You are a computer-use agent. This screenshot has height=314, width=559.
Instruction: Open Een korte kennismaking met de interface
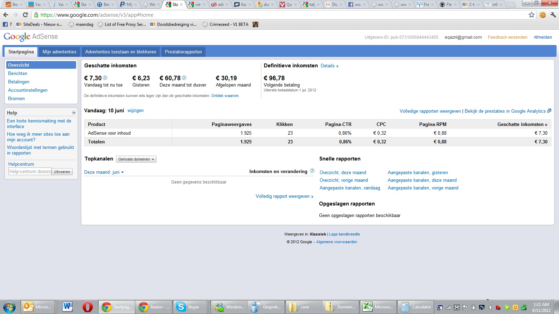(39, 124)
